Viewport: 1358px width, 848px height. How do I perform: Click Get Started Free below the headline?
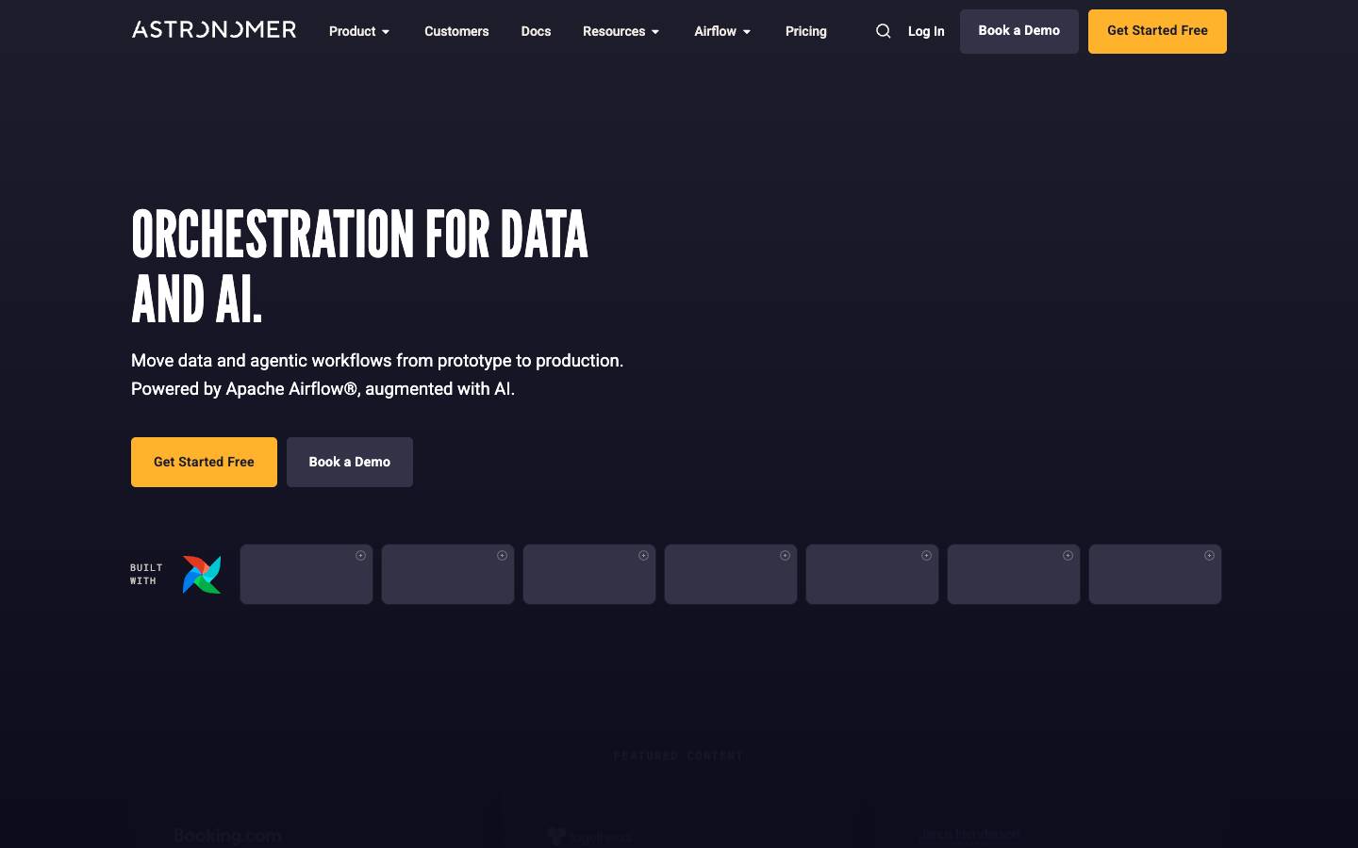coord(204,462)
